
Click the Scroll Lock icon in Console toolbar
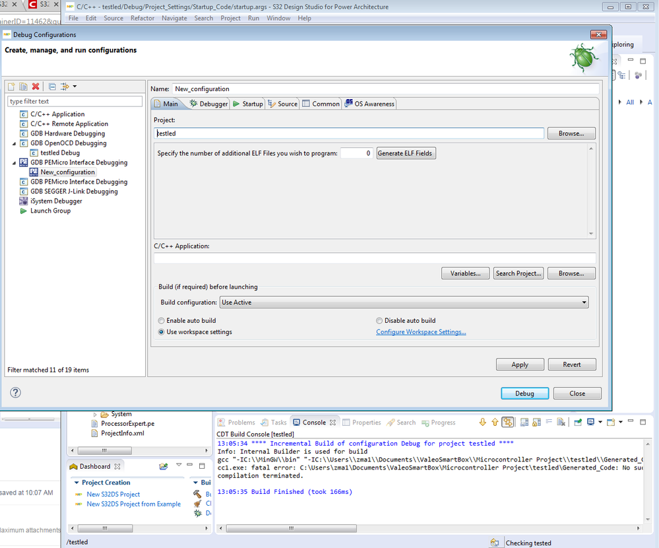(537, 423)
